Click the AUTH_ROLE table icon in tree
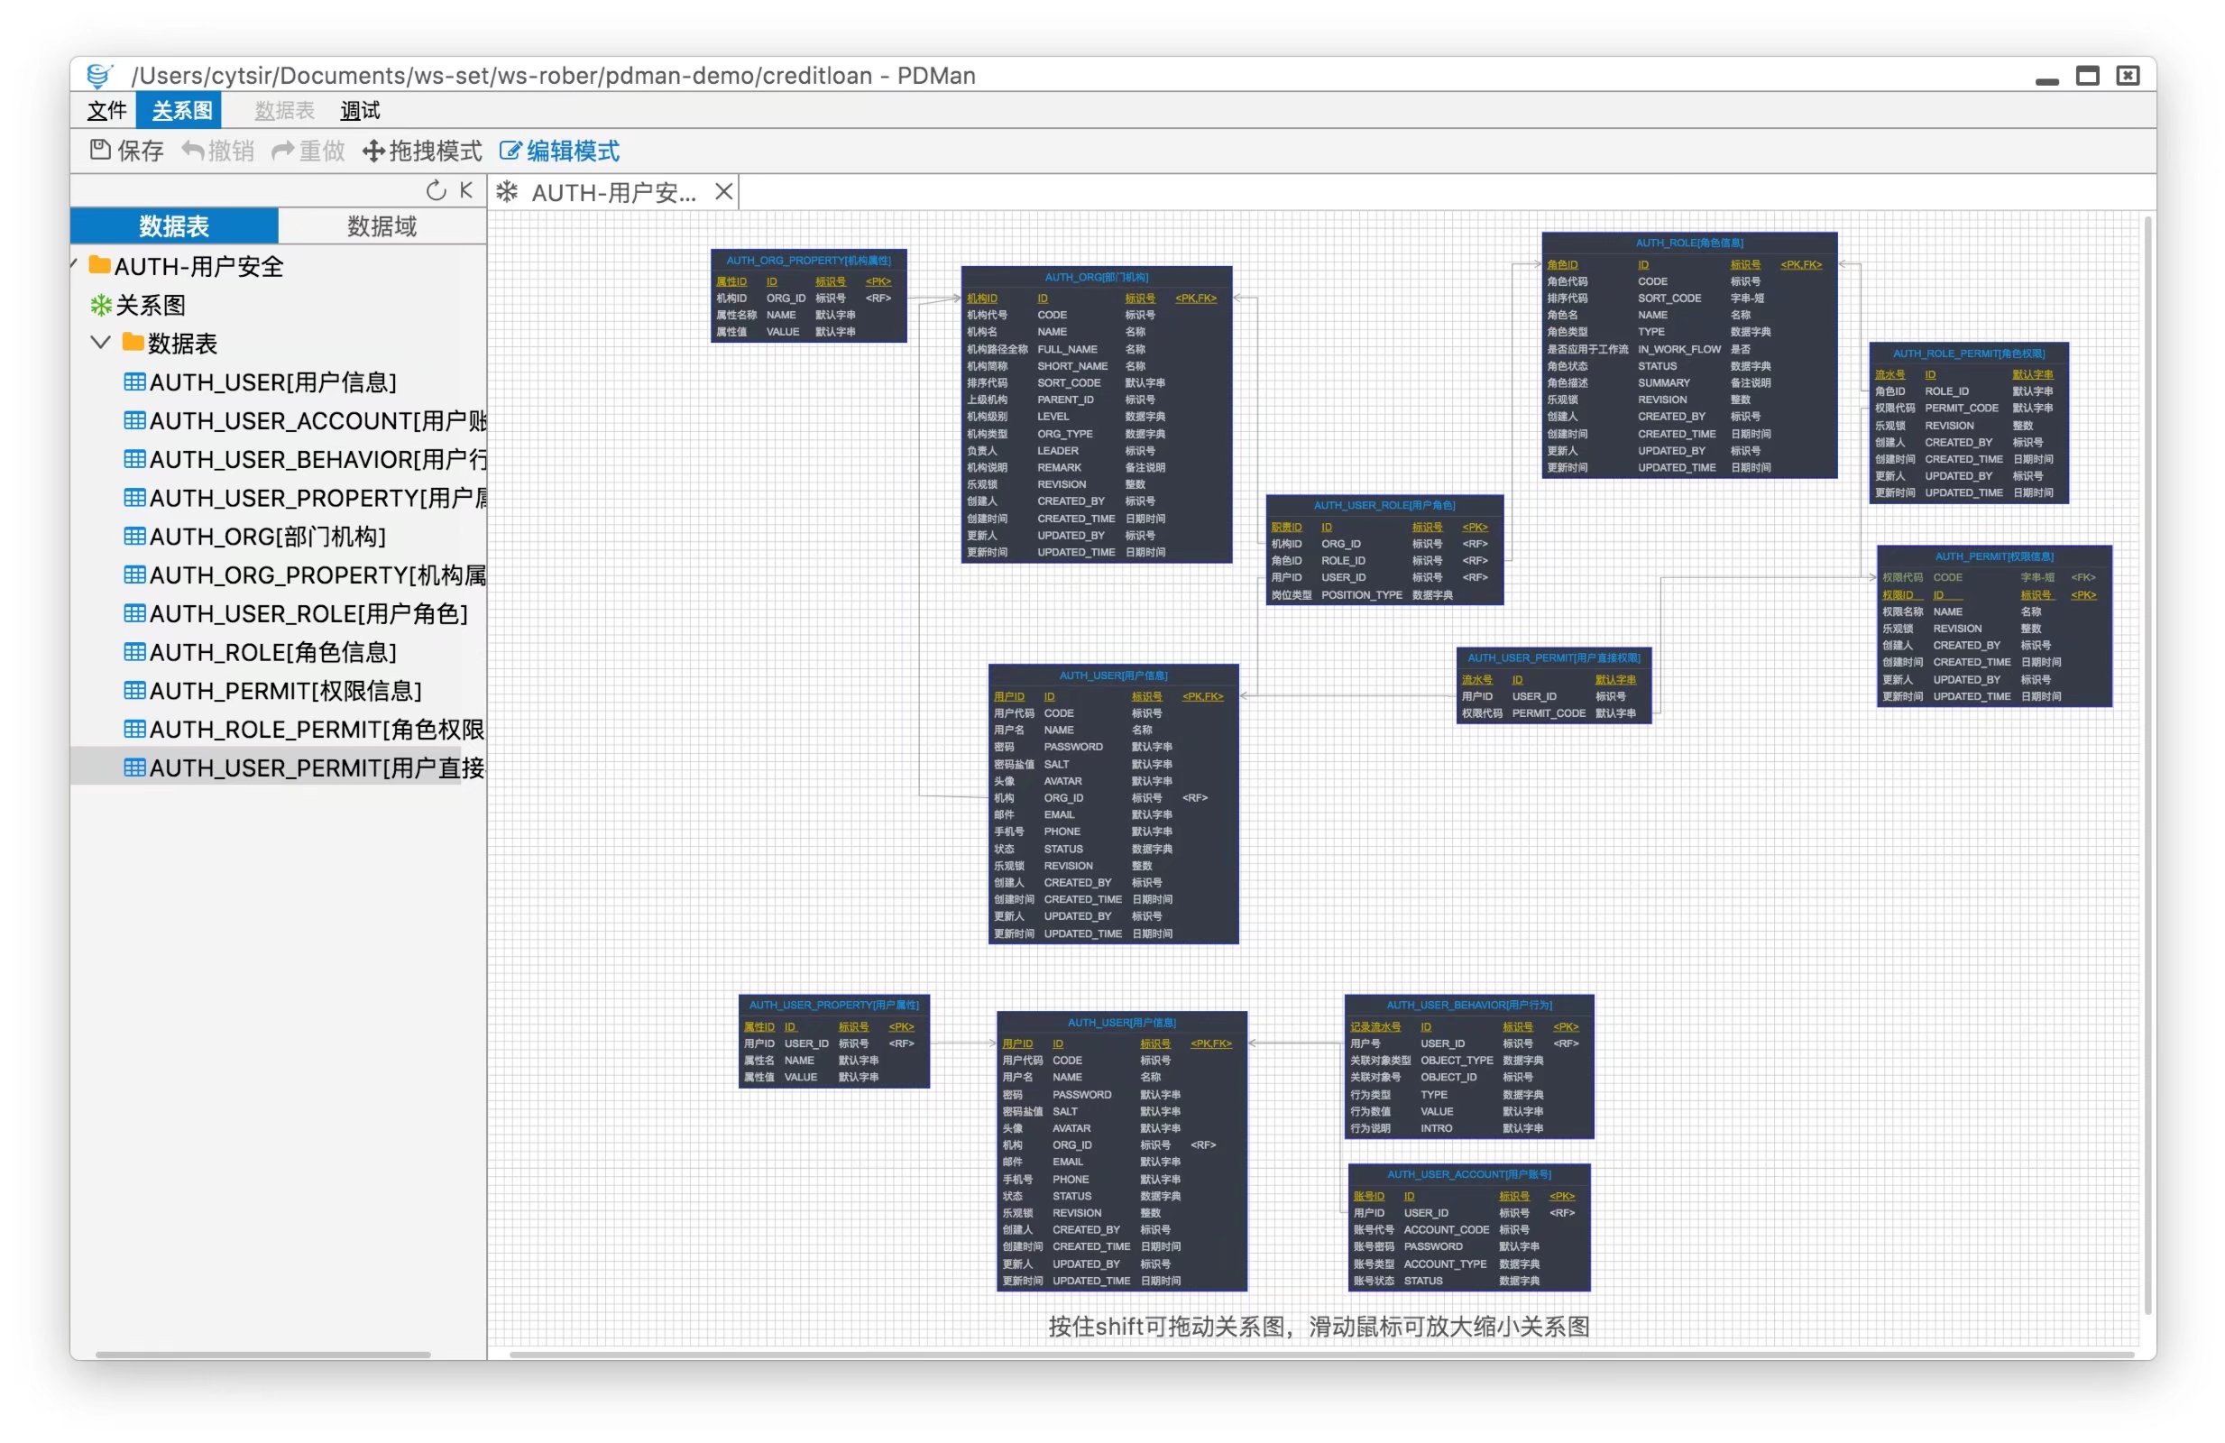 (134, 650)
